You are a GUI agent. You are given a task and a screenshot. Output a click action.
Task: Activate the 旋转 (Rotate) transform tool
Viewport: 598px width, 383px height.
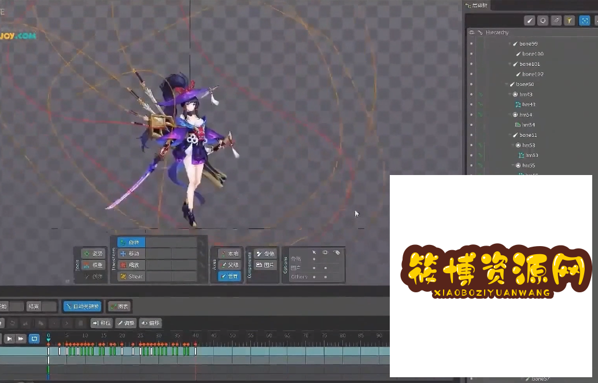tap(131, 243)
